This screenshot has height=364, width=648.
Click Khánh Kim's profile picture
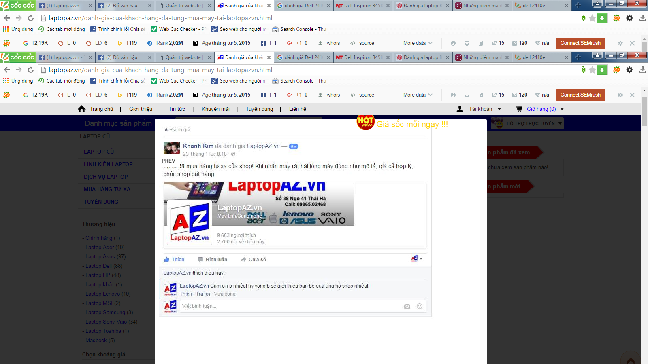[172, 148]
